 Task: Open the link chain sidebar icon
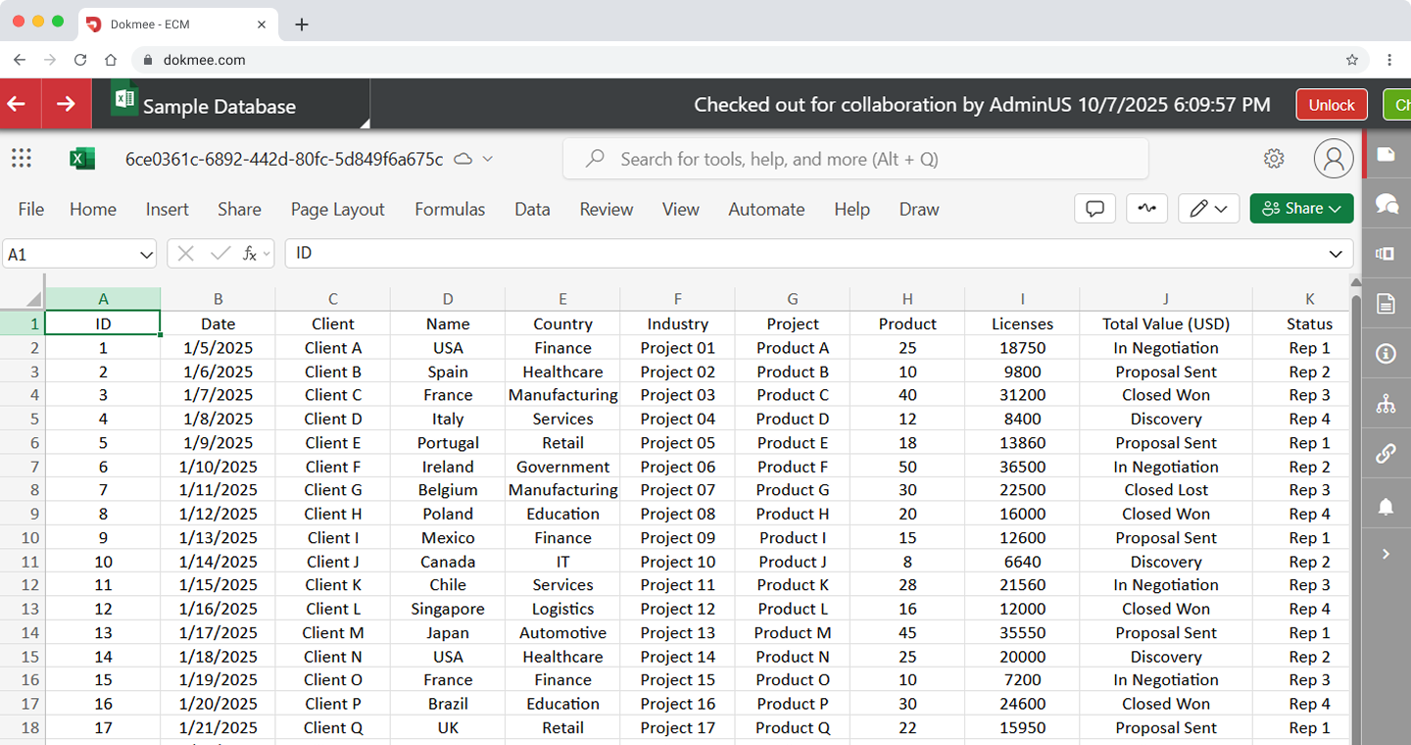(x=1386, y=454)
